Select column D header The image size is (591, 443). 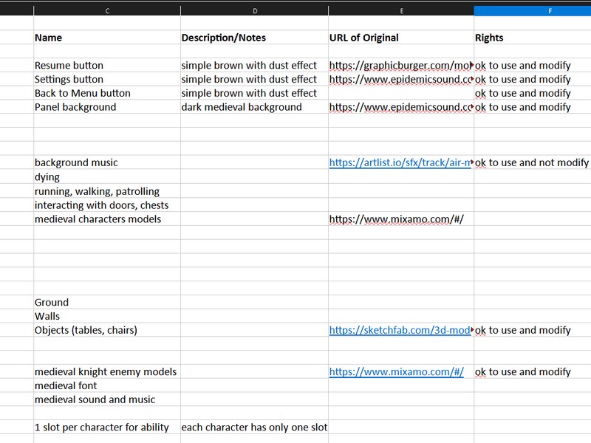[x=254, y=11]
